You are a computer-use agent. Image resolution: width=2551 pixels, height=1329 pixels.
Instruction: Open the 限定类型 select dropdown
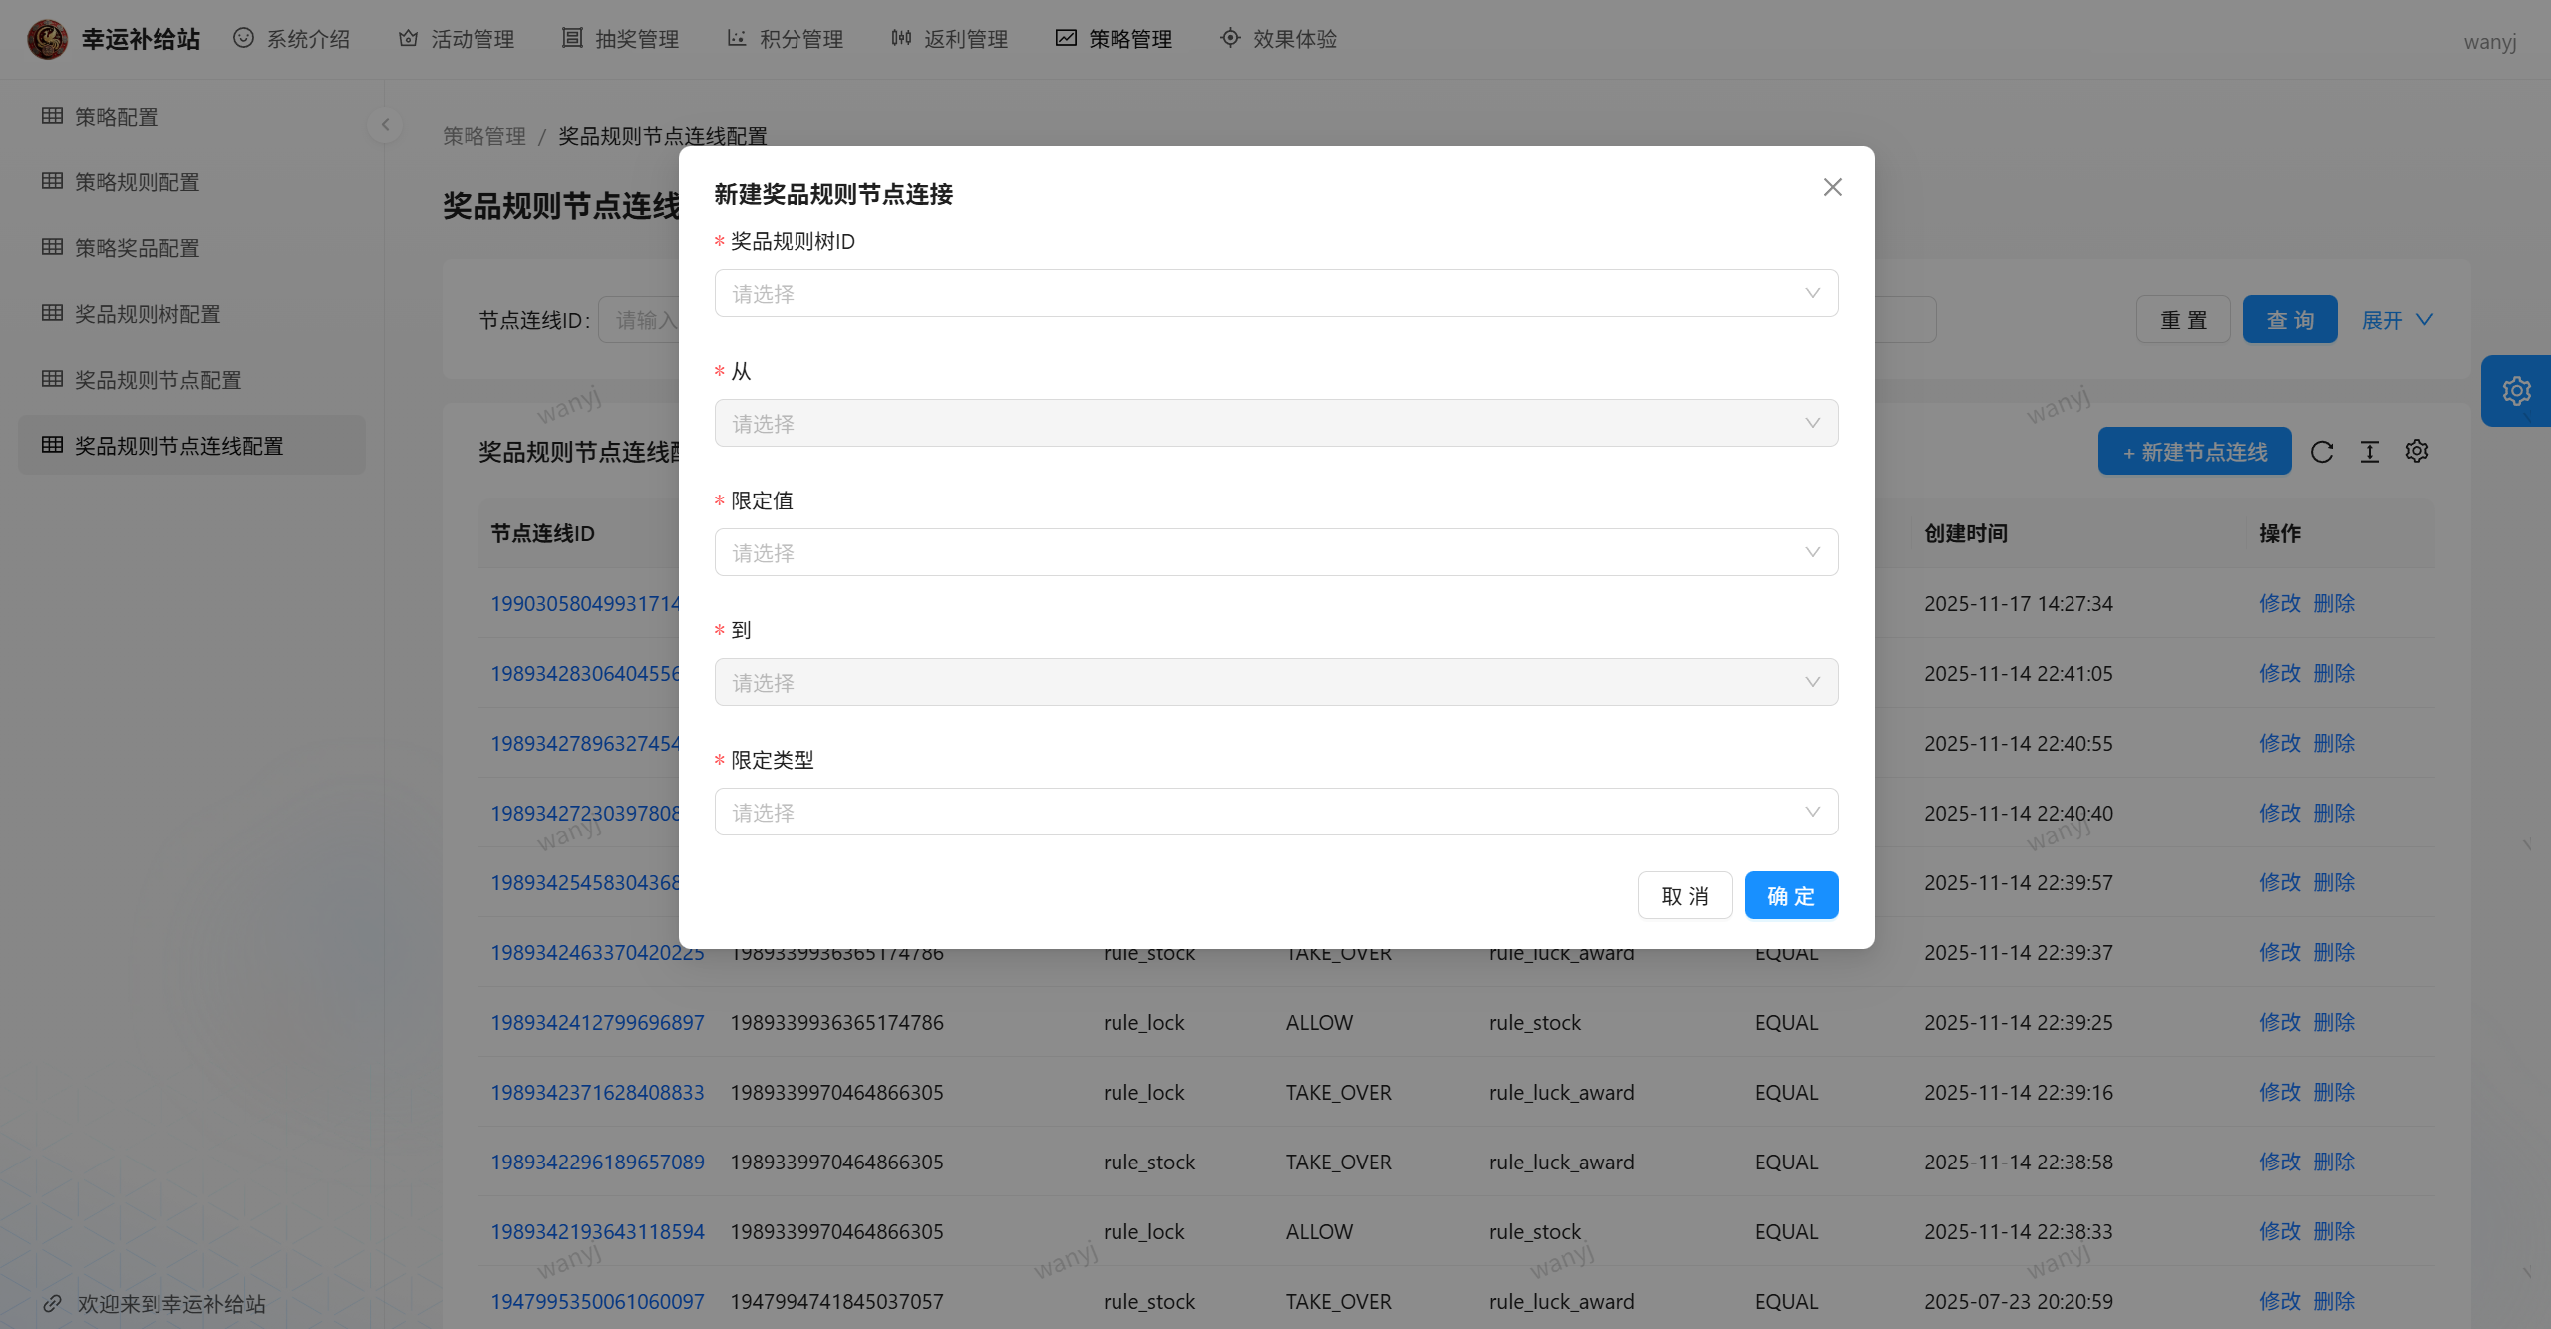tap(1276, 812)
